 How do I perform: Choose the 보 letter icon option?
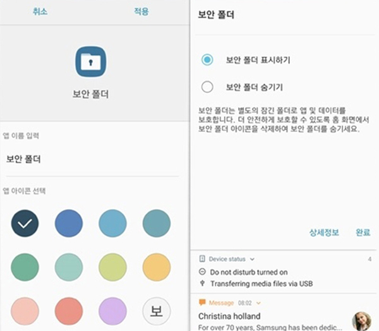tap(157, 311)
